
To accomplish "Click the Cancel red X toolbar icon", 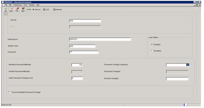I will click(x=12, y=9).
